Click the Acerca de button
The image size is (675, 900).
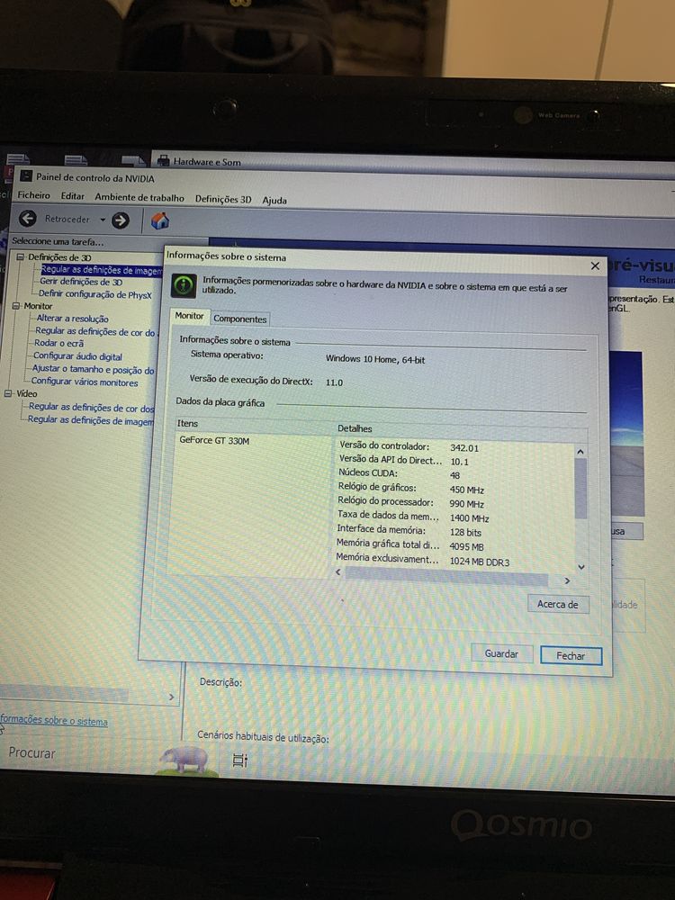pos(558,604)
